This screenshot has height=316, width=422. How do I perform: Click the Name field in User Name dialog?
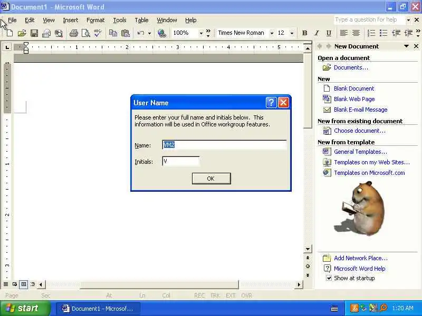pos(225,145)
